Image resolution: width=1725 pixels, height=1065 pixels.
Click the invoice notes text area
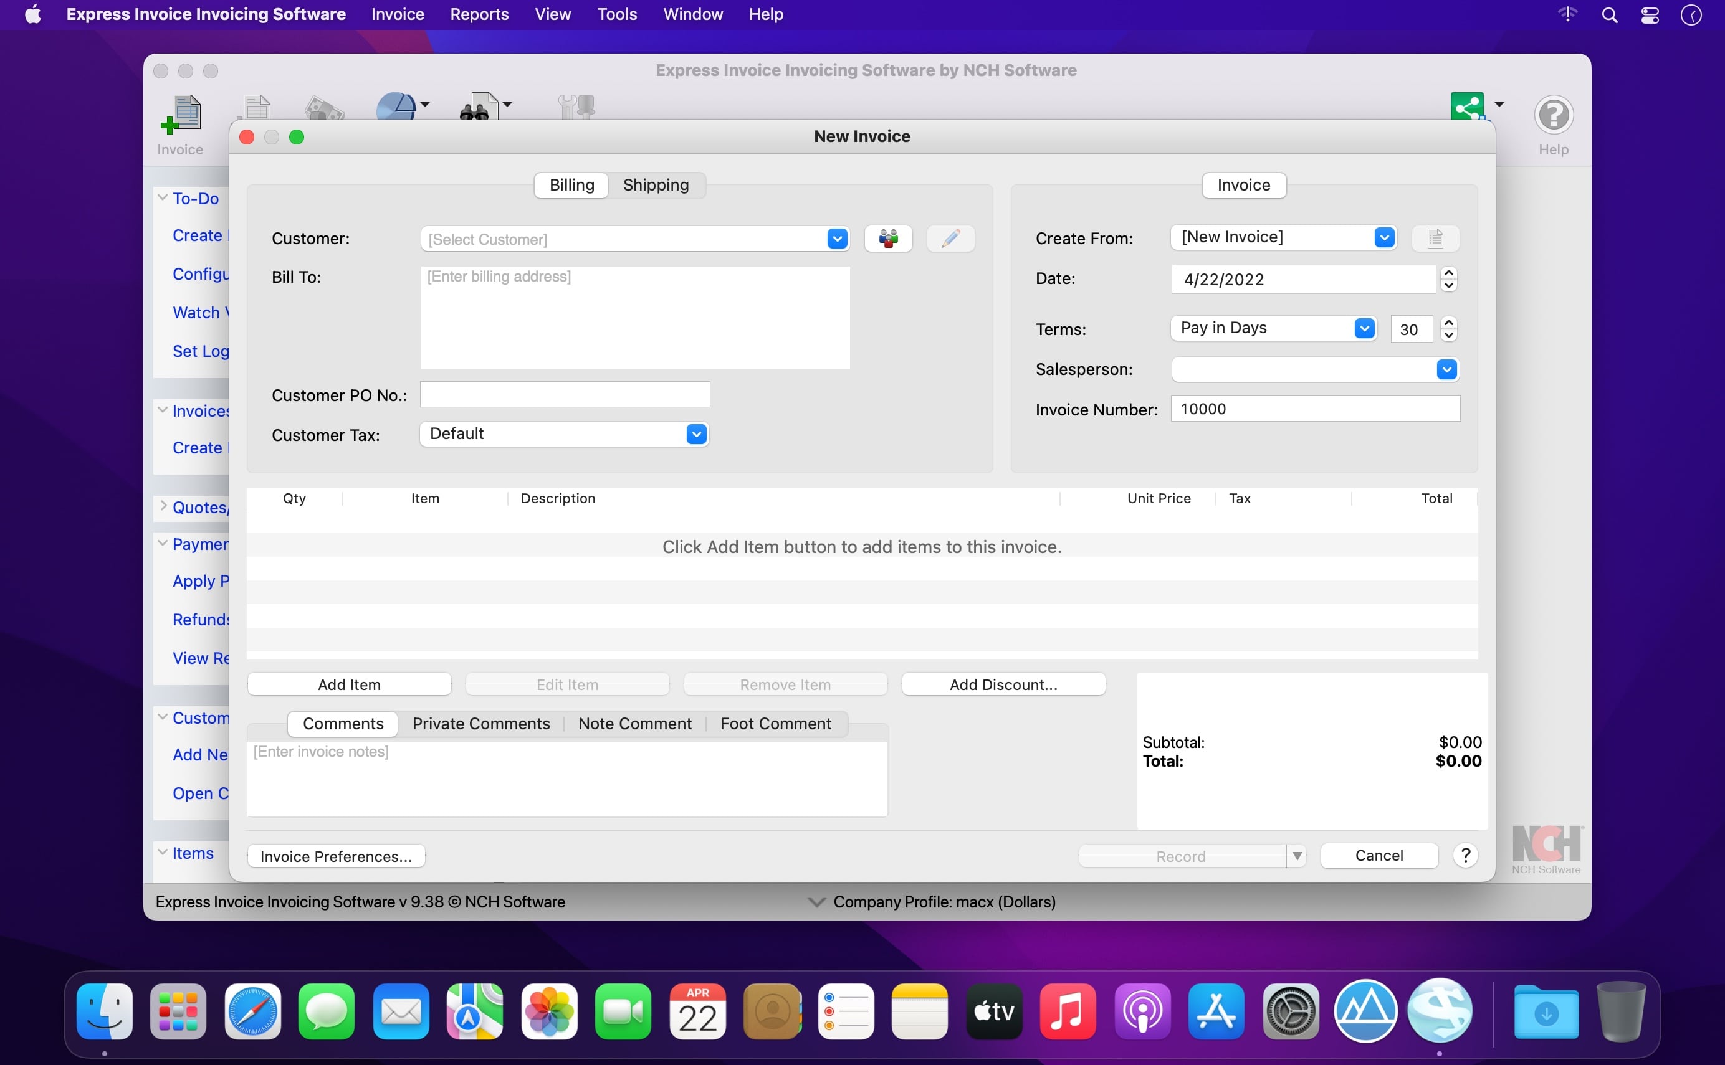coord(567,779)
